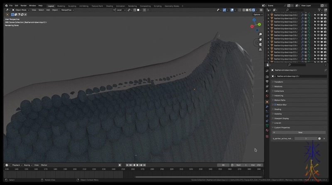
Task: Click the New custom property button
Action: point(300,132)
